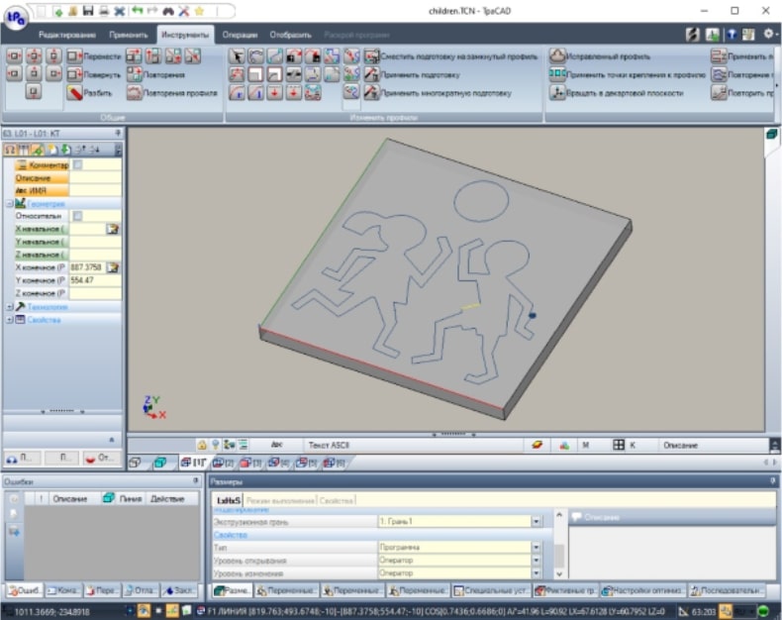Open the Повторения профиля tool
Image resolution: width=782 pixels, height=620 pixels.
pos(172,92)
